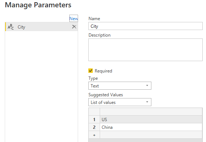The height and width of the screenshot is (142, 206).
Task: Click the ABC text type icon beside City
Action: [x=11, y=27]
